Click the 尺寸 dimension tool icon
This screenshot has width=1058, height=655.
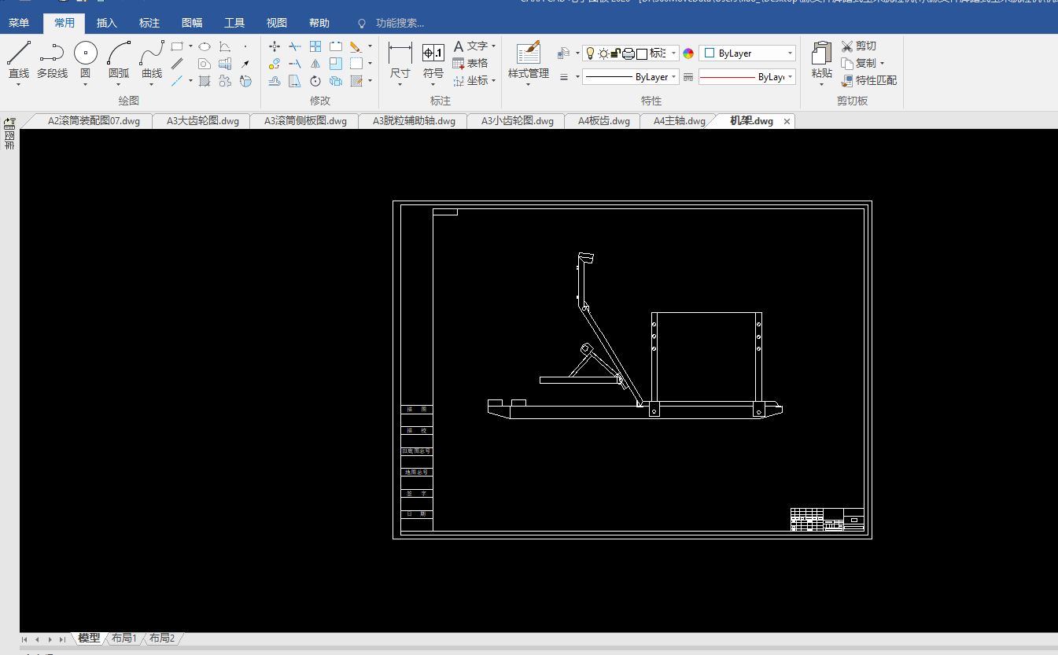pos(400,53)
